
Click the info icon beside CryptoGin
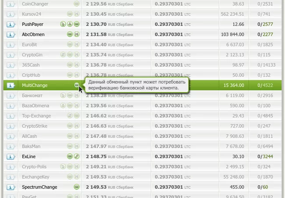click(11, 55)
